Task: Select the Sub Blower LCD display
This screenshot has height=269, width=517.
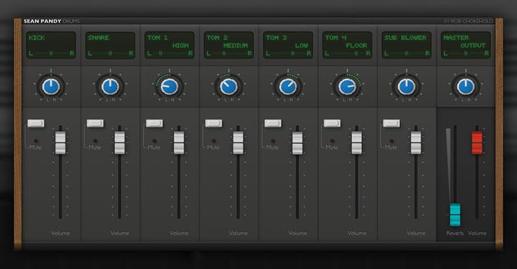Action: 406,45
